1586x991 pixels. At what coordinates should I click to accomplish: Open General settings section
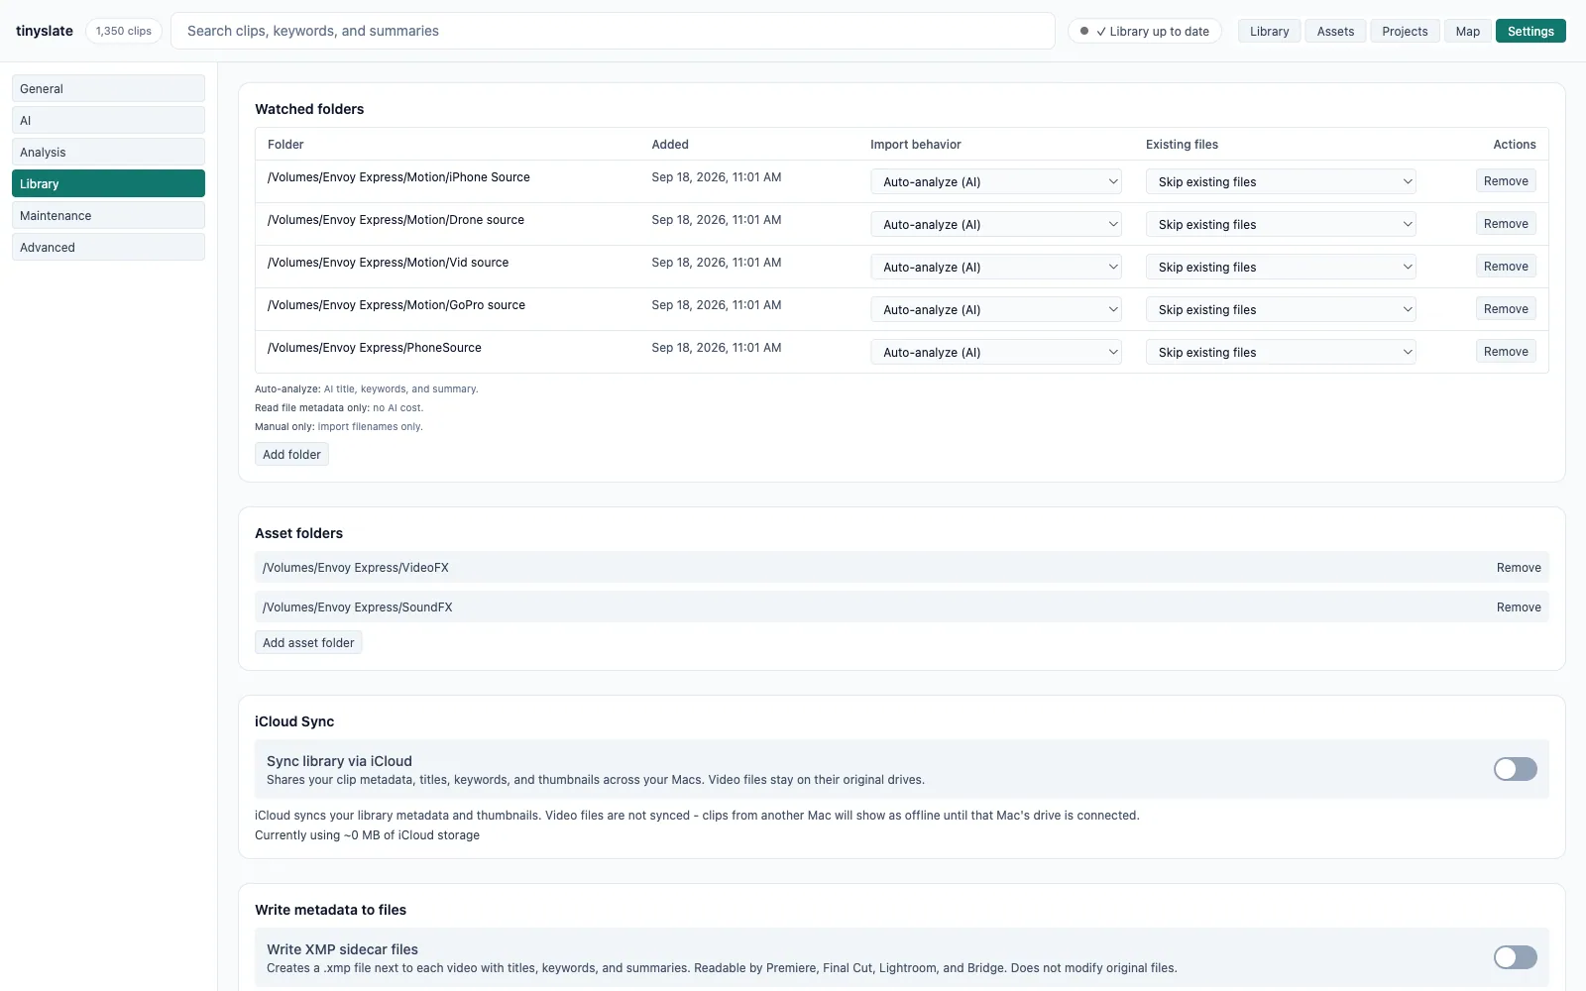(108, 88)
